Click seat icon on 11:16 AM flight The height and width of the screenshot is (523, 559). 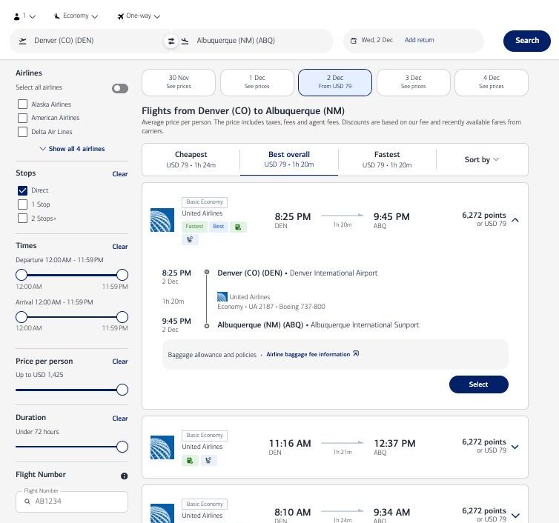(x=208, y=460)
